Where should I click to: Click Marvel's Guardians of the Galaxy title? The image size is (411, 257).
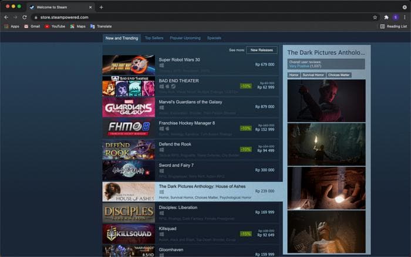point(190,102)
